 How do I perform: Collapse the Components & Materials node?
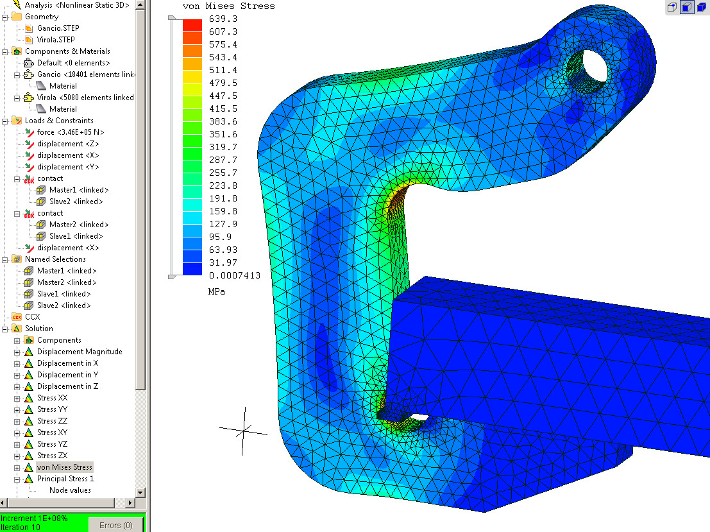click(5, 51)
